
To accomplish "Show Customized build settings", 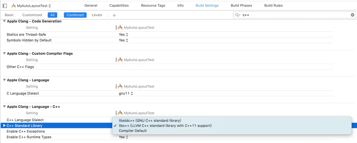I will [32, 15].
